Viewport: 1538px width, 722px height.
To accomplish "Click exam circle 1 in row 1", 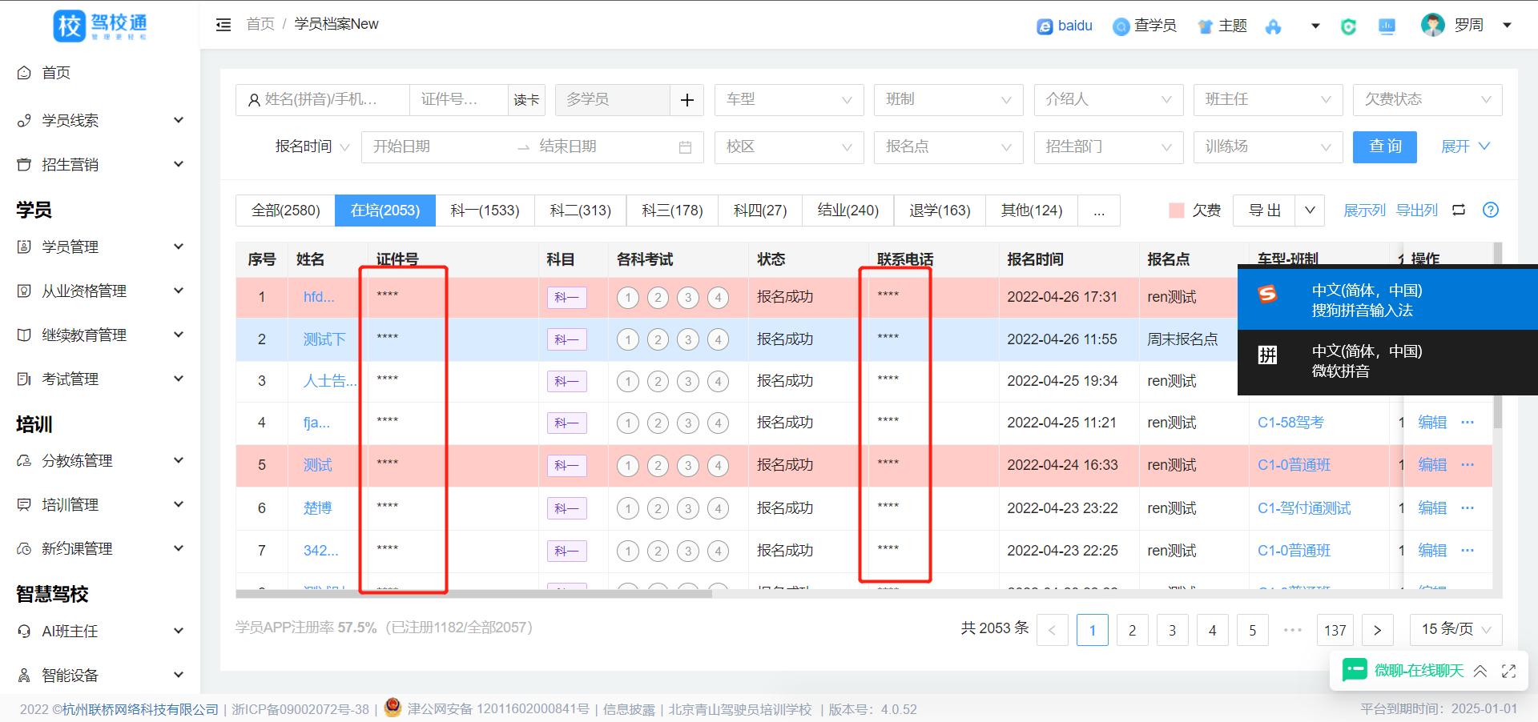I will (628, 298).
